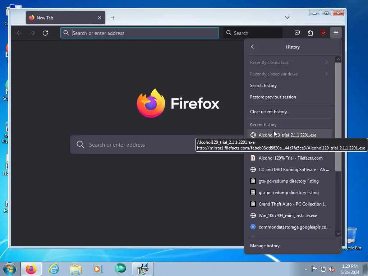Choose Clear recent history...
Image resolution: width=368 pixels, height=276 pixels.
[290, 112]
